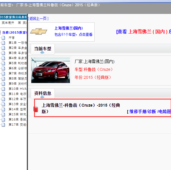171x170 pixels.
Task: Open chapter 第12章 车顶
Action: click(x=18, y=99)
